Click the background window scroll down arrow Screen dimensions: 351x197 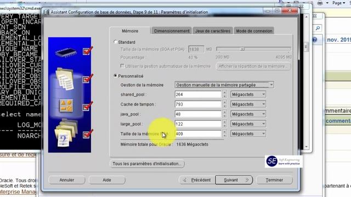(x=307, y=147)
